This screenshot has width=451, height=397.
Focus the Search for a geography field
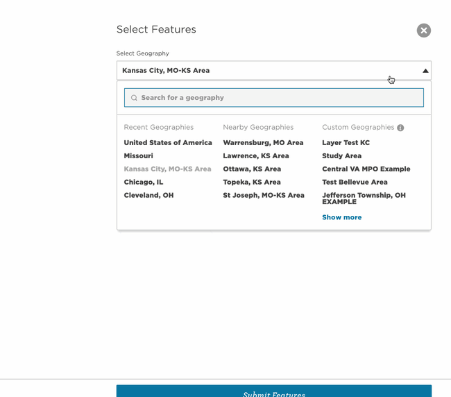click(x=274, y=98)
